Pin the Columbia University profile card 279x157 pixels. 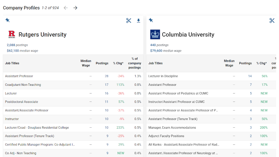[x=151, y=20]
